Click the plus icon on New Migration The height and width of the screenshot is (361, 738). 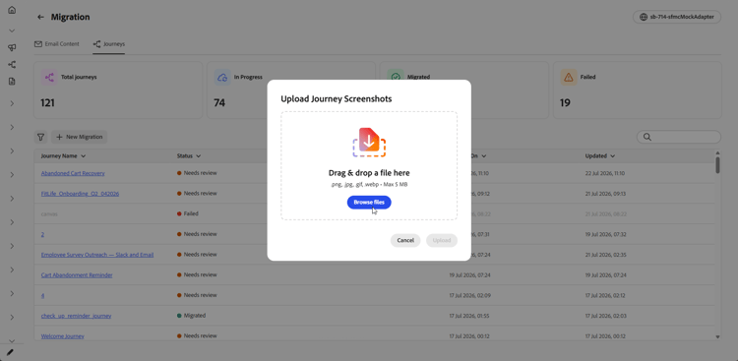pos(59,137)
